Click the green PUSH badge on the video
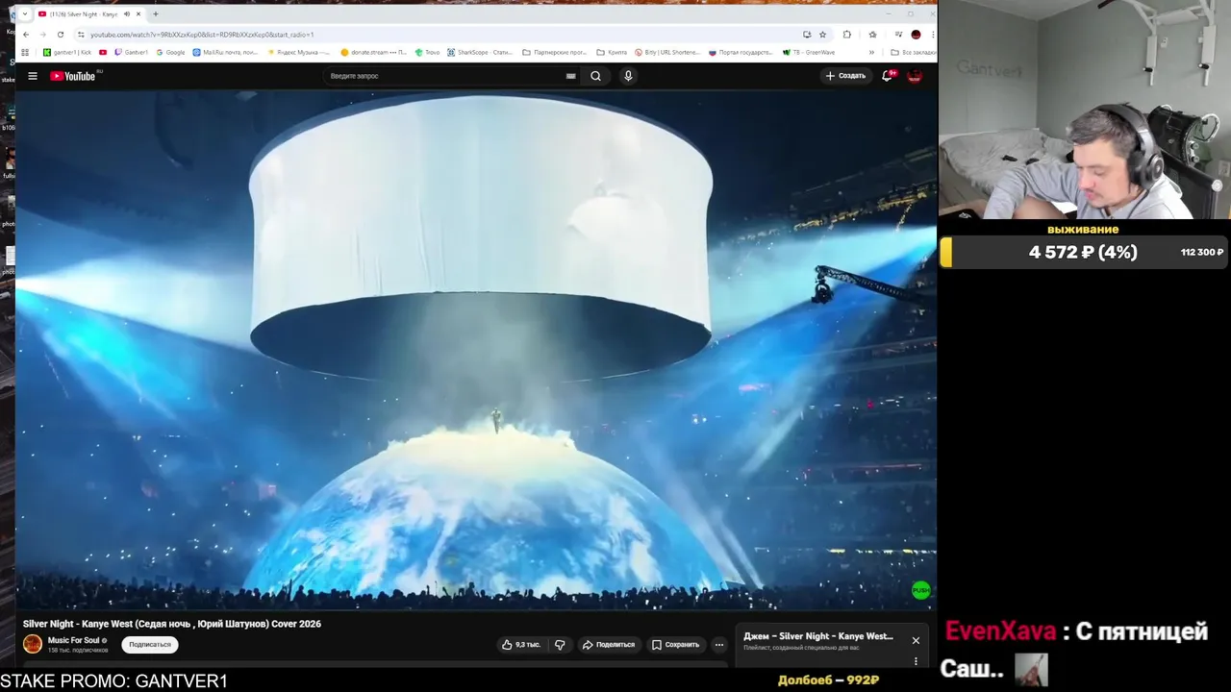Screen dimensions: 1231x692 (x=920, y=590)
